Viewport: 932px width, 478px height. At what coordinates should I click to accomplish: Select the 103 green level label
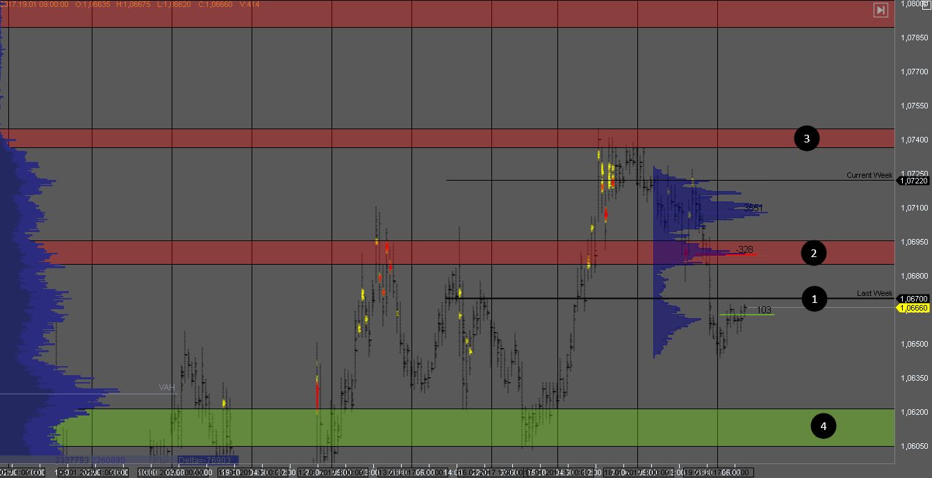click(764, 310)
